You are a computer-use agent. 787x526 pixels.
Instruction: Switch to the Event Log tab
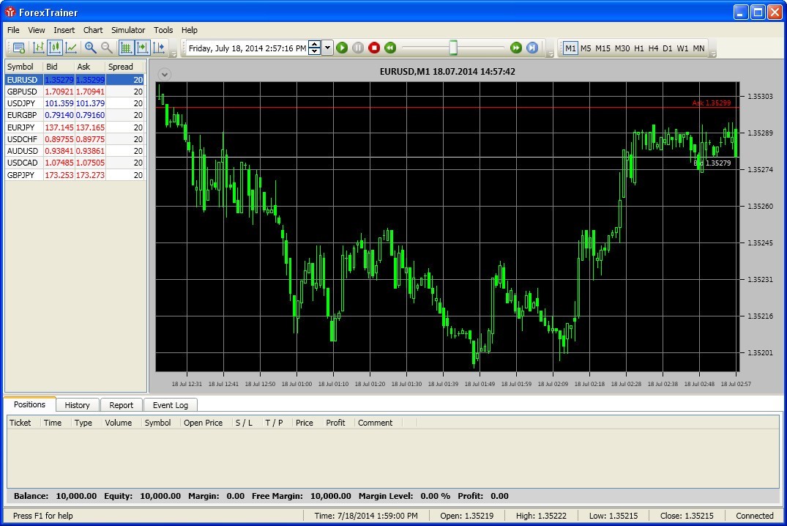170,405
